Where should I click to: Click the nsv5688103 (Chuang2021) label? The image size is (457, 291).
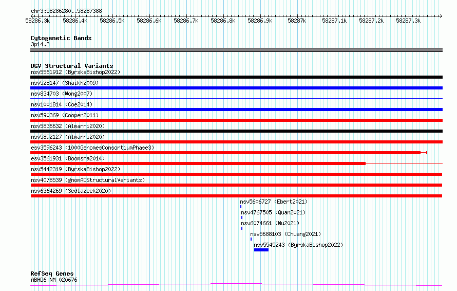285,234
